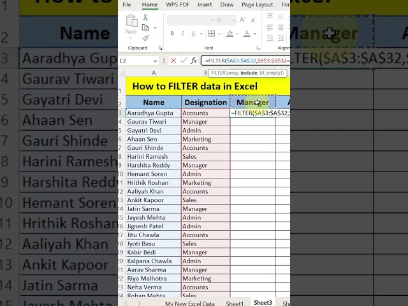This screenshot has height=306, width=408.
Task: Select row 10 header for Hemant Soren
Action: point(122,174)
